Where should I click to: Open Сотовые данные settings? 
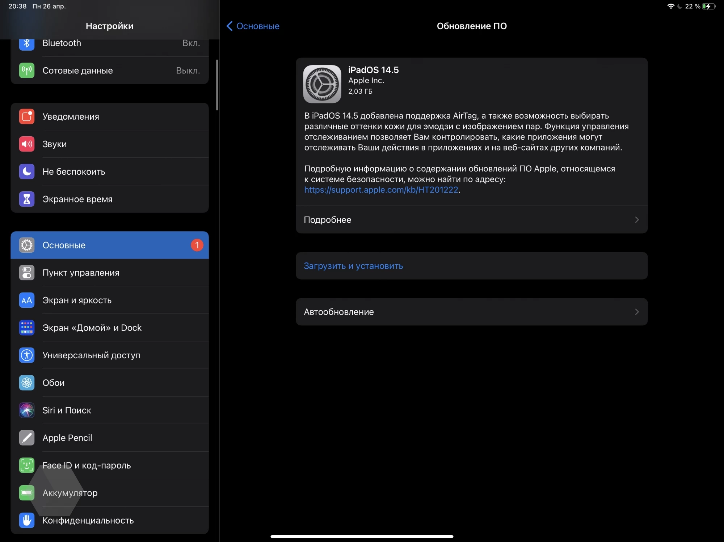[x=110, y=71]
